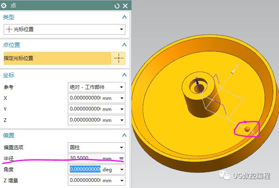
Task: Collapse the 偏置 section
Action: [x=124, y=135]
